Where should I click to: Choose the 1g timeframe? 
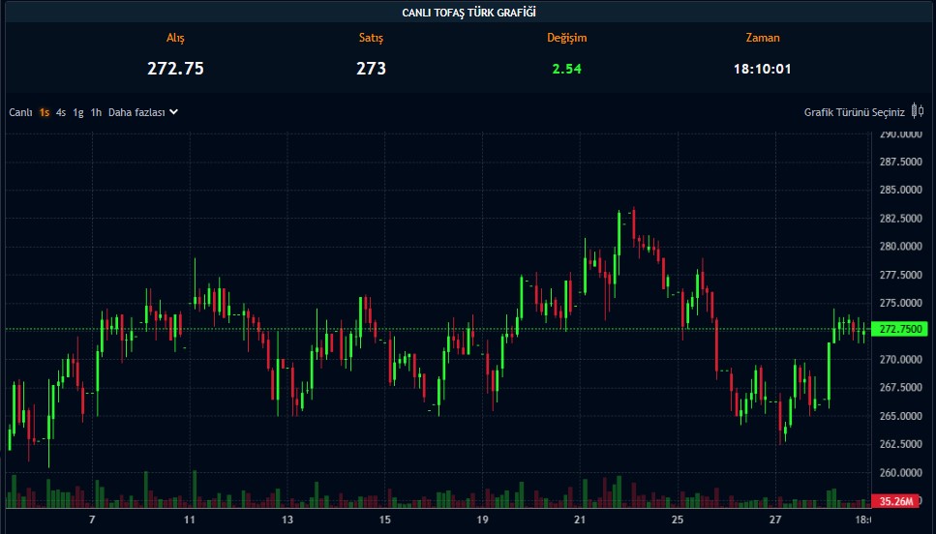[78, 112]
